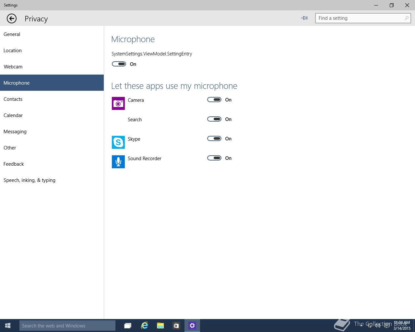This screenshot has width=415, height=332.
Task: Turn off microphone access for Camera
Action: pos(214,100)
